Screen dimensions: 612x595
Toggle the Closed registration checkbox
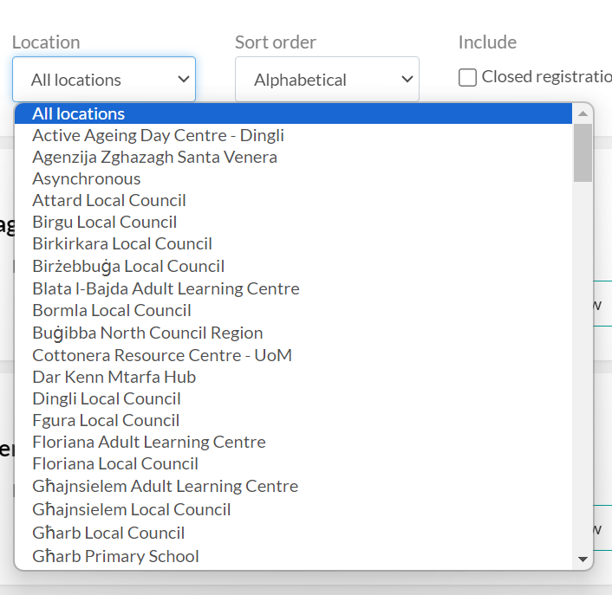coord(468,78)
